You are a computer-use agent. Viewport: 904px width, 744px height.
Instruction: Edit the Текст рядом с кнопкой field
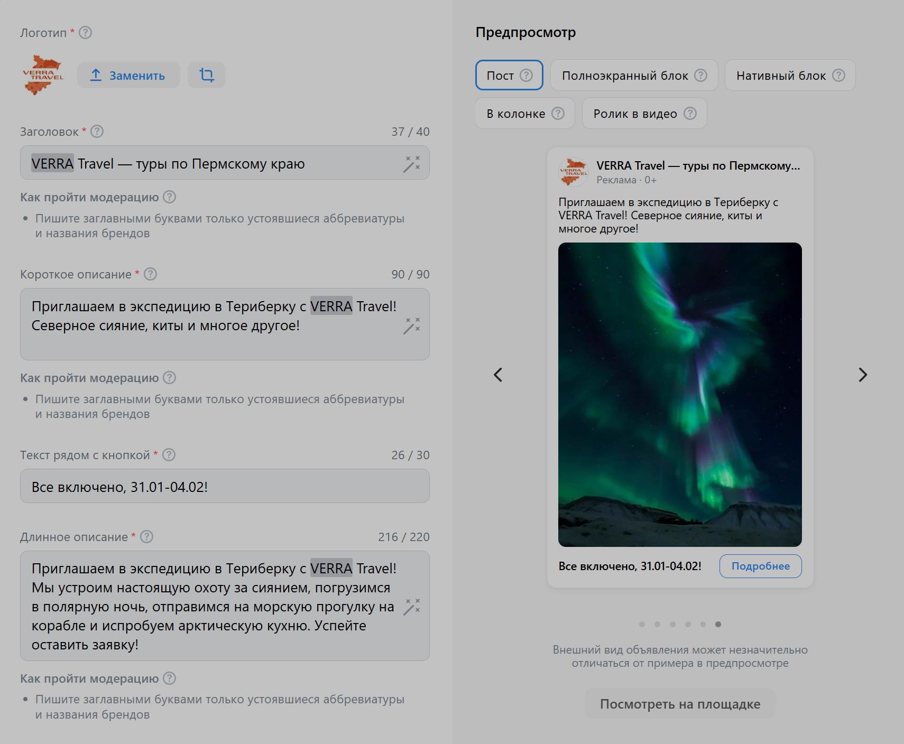[x=225, y=486]
